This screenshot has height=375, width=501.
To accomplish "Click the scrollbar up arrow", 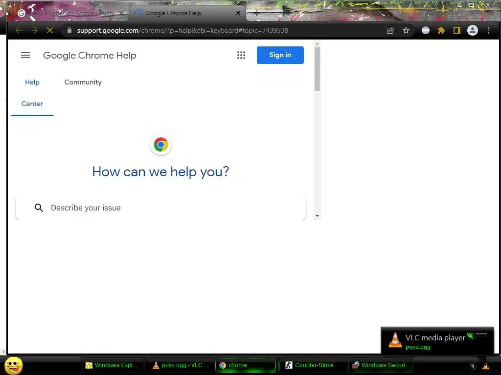I will click(x=317, y=43).
